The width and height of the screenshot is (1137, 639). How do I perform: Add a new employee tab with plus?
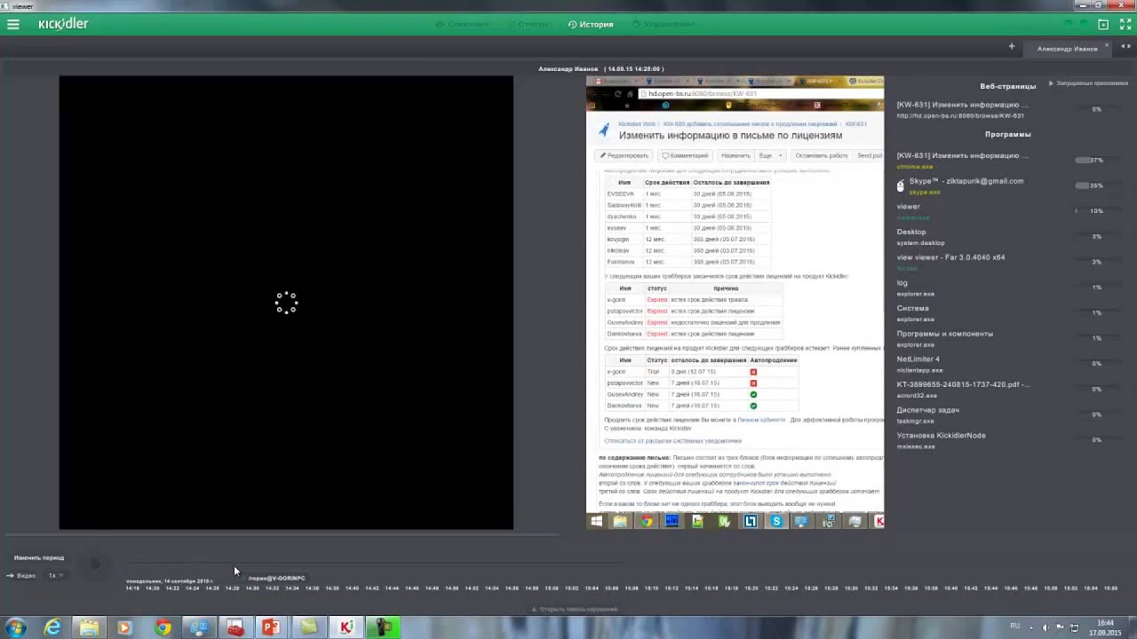(1011, 46)
